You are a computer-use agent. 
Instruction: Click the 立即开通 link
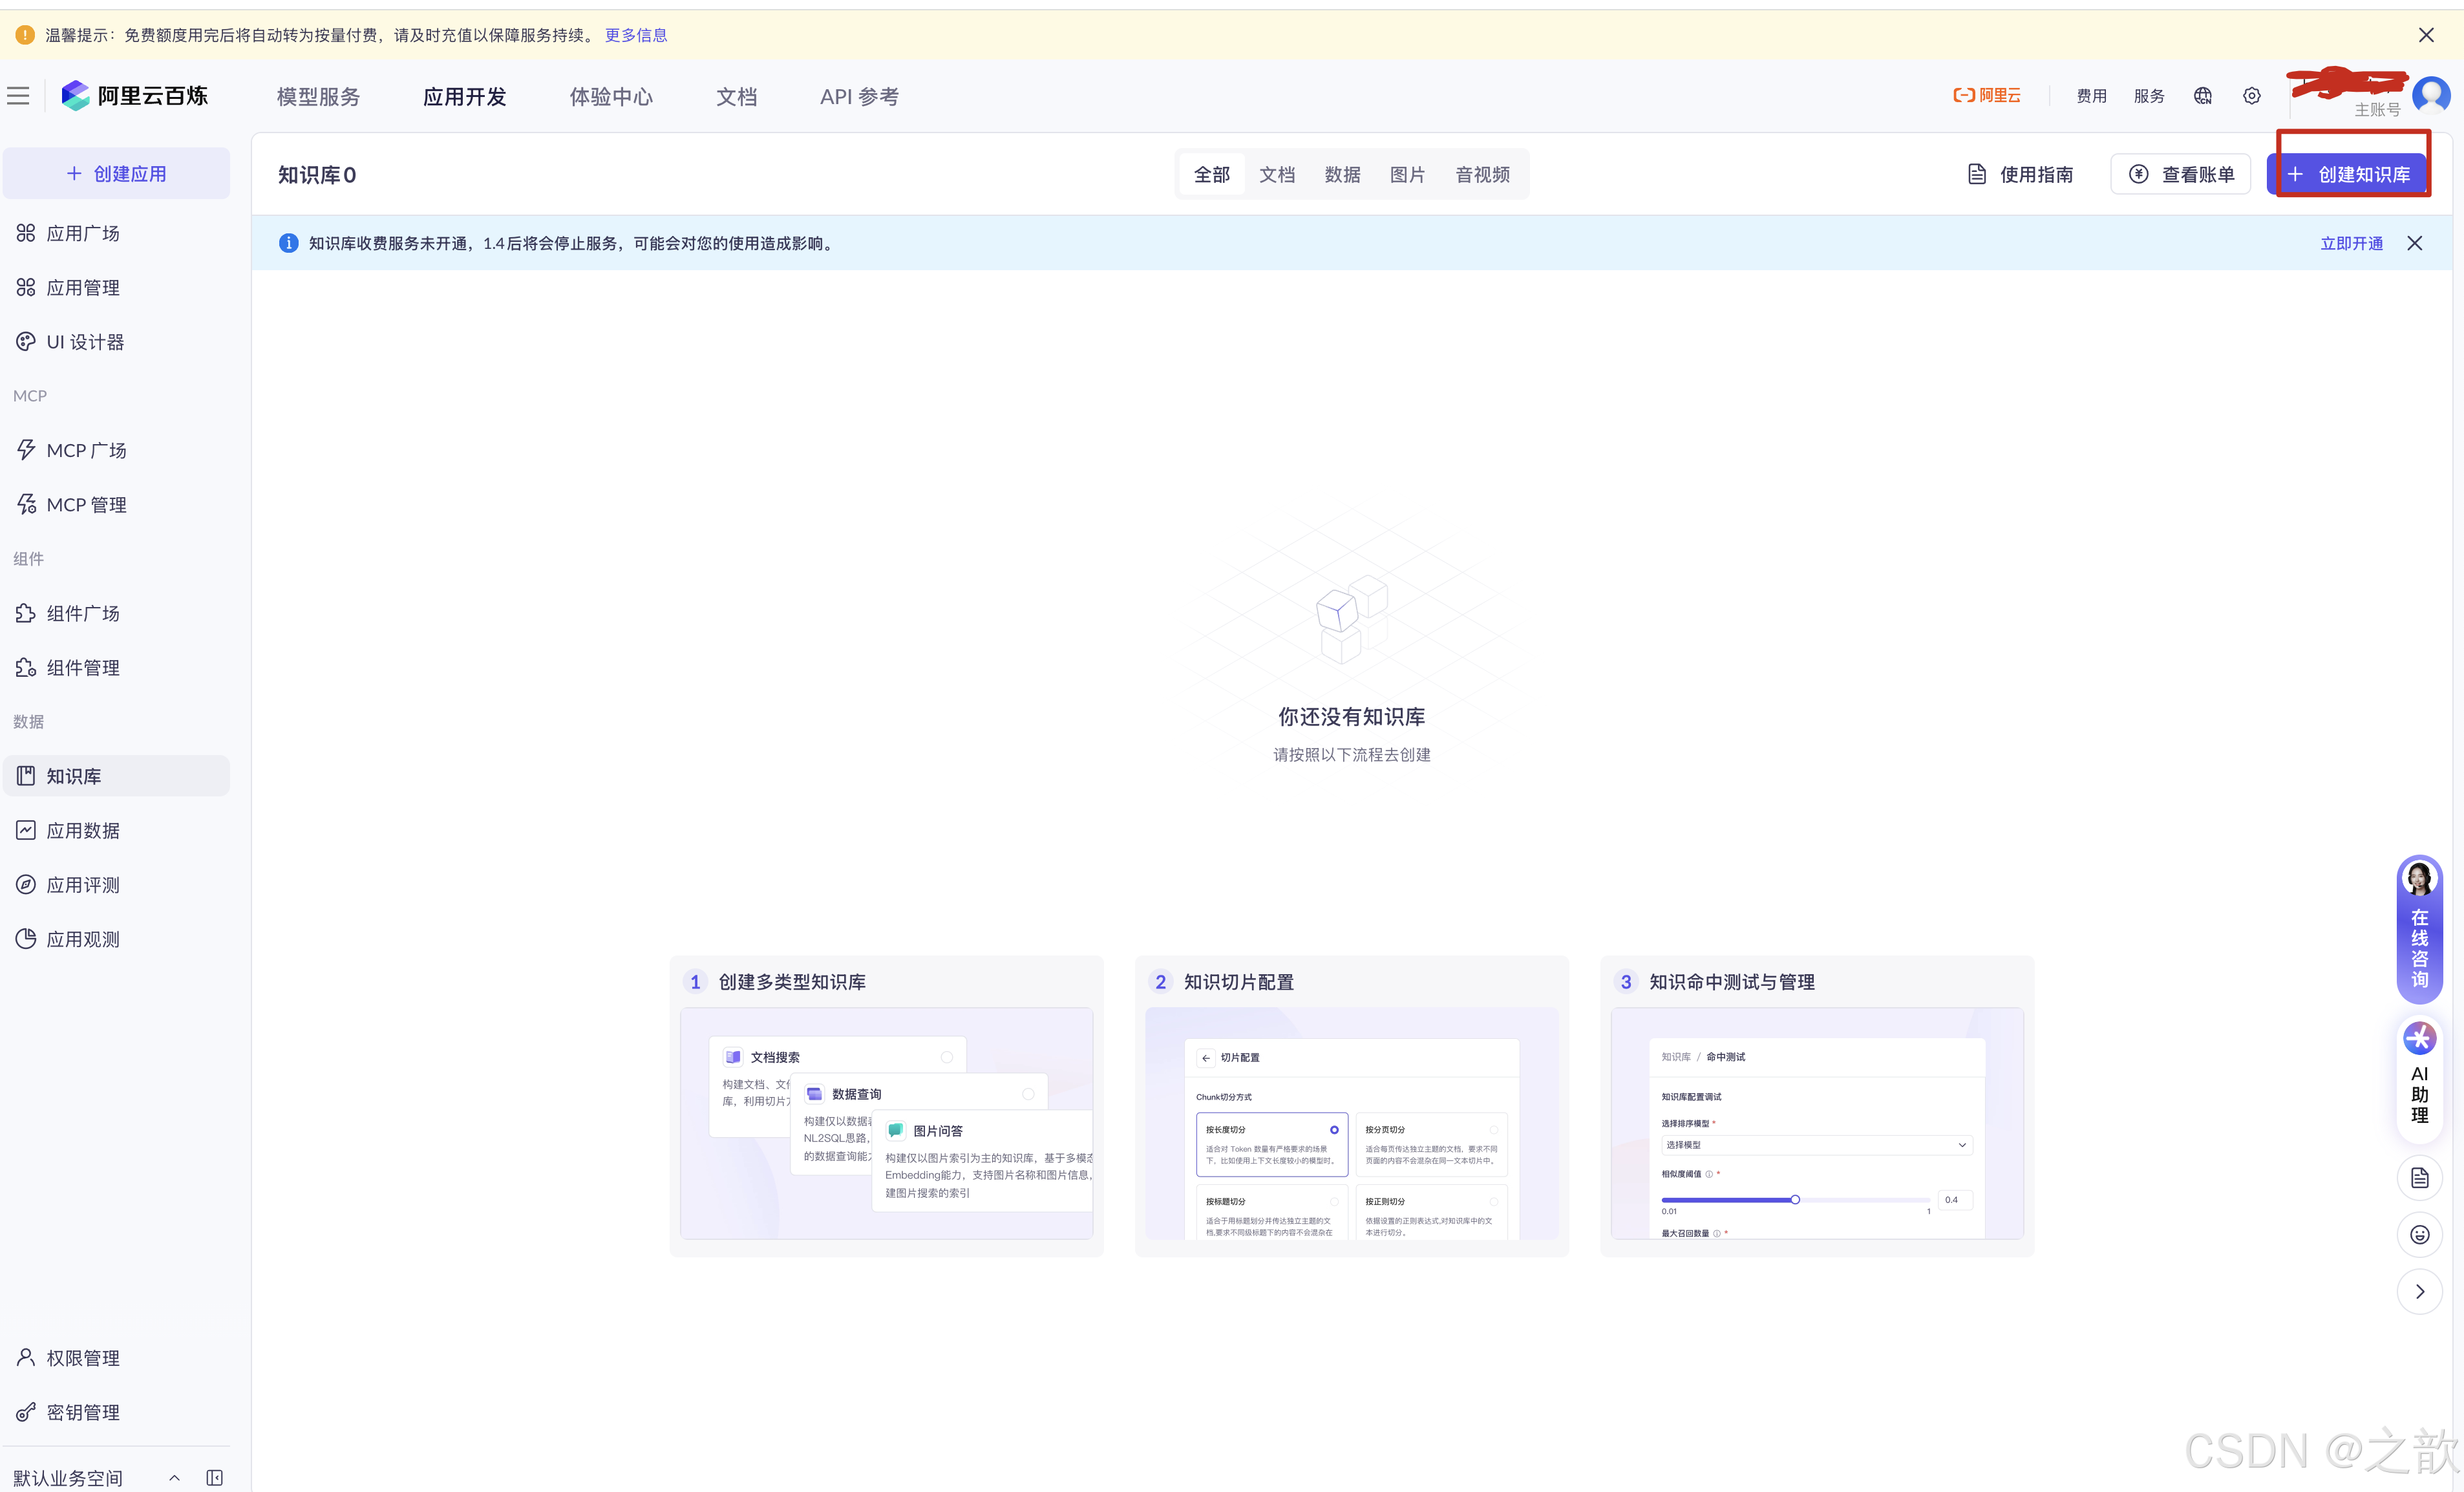[x=2351, y=243]
